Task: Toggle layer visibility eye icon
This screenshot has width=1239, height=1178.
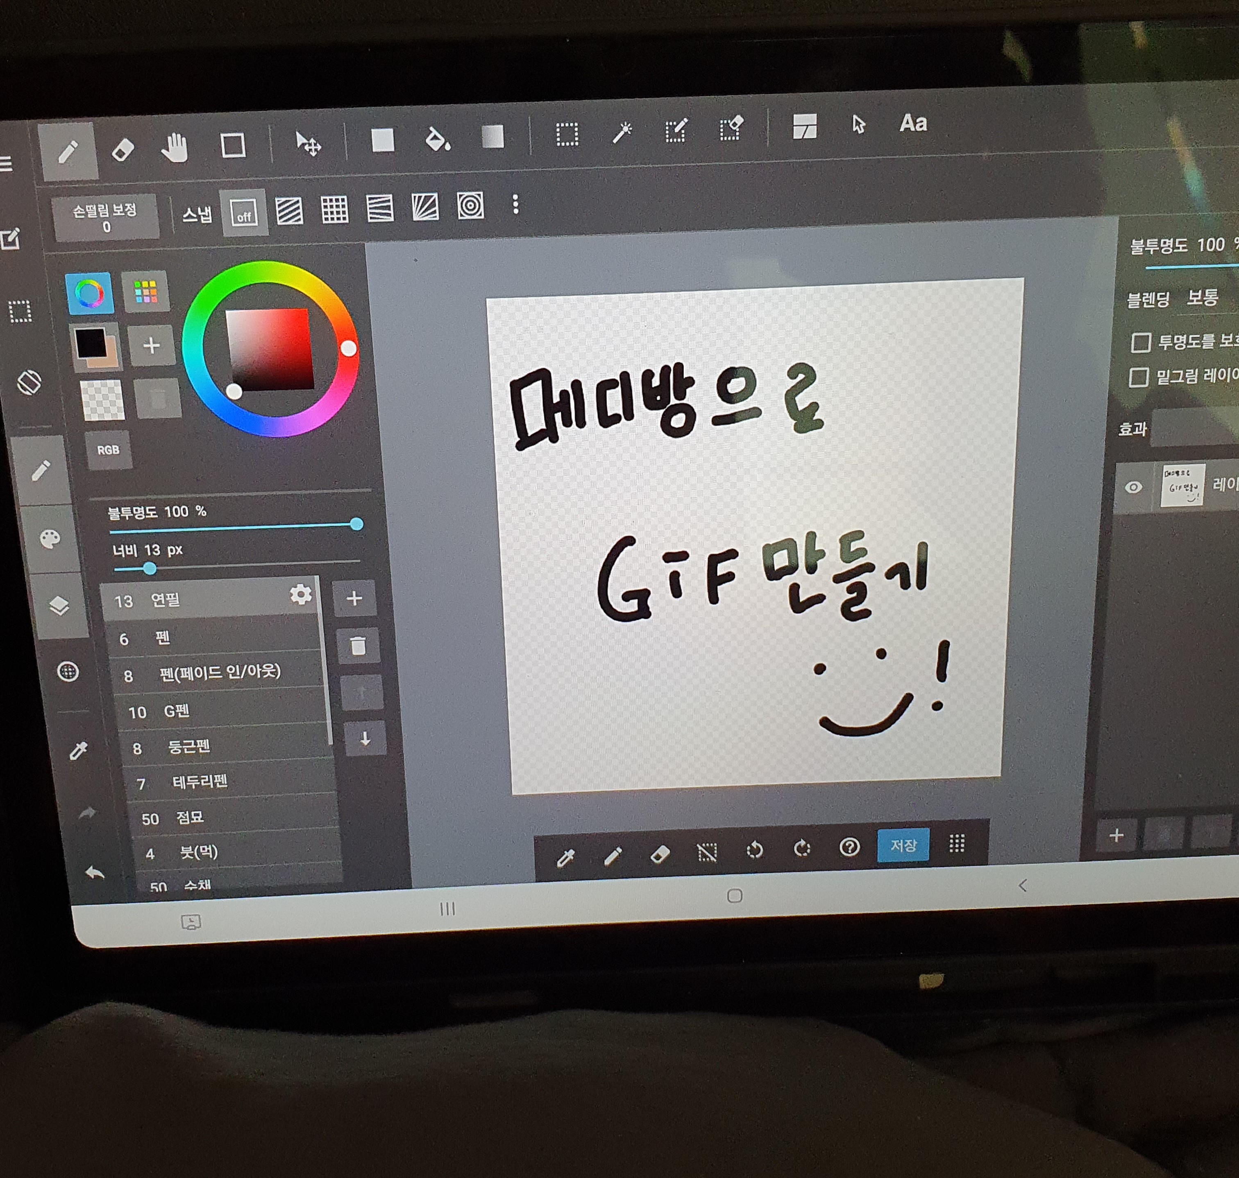Action: tap(1134, 487)
